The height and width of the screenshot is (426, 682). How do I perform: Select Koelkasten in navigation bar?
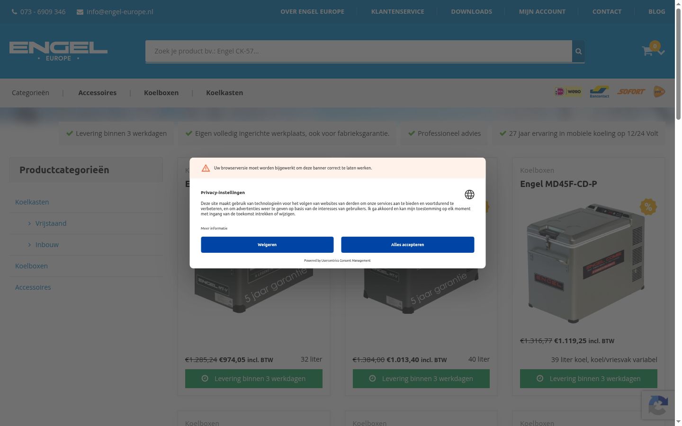click(224, 93)
